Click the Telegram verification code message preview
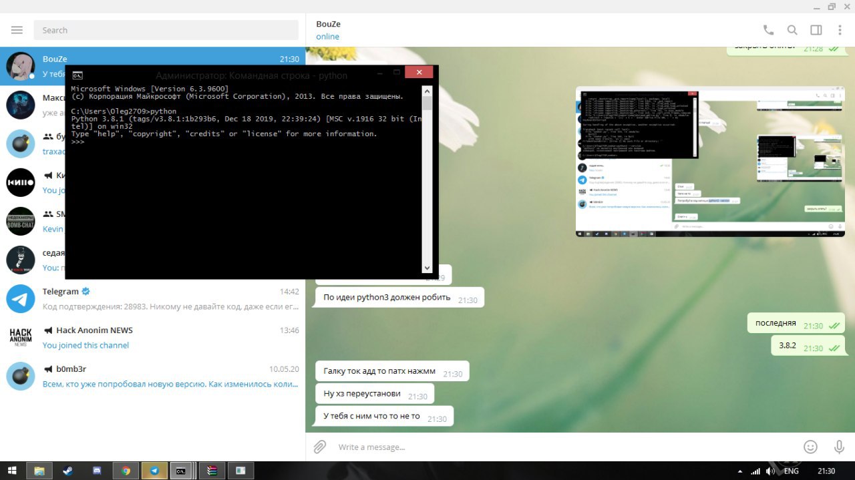The height and width of the screenshot is (480, 855). tap(170, 306)
